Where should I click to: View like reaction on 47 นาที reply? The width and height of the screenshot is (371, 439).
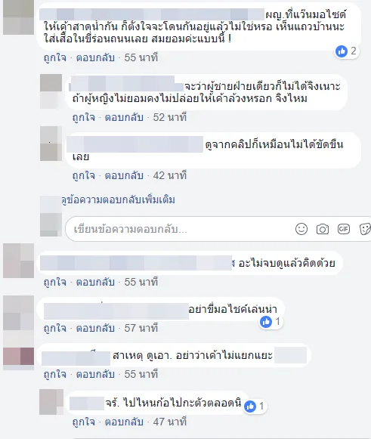pyautogui.click(x=254, y=406)
